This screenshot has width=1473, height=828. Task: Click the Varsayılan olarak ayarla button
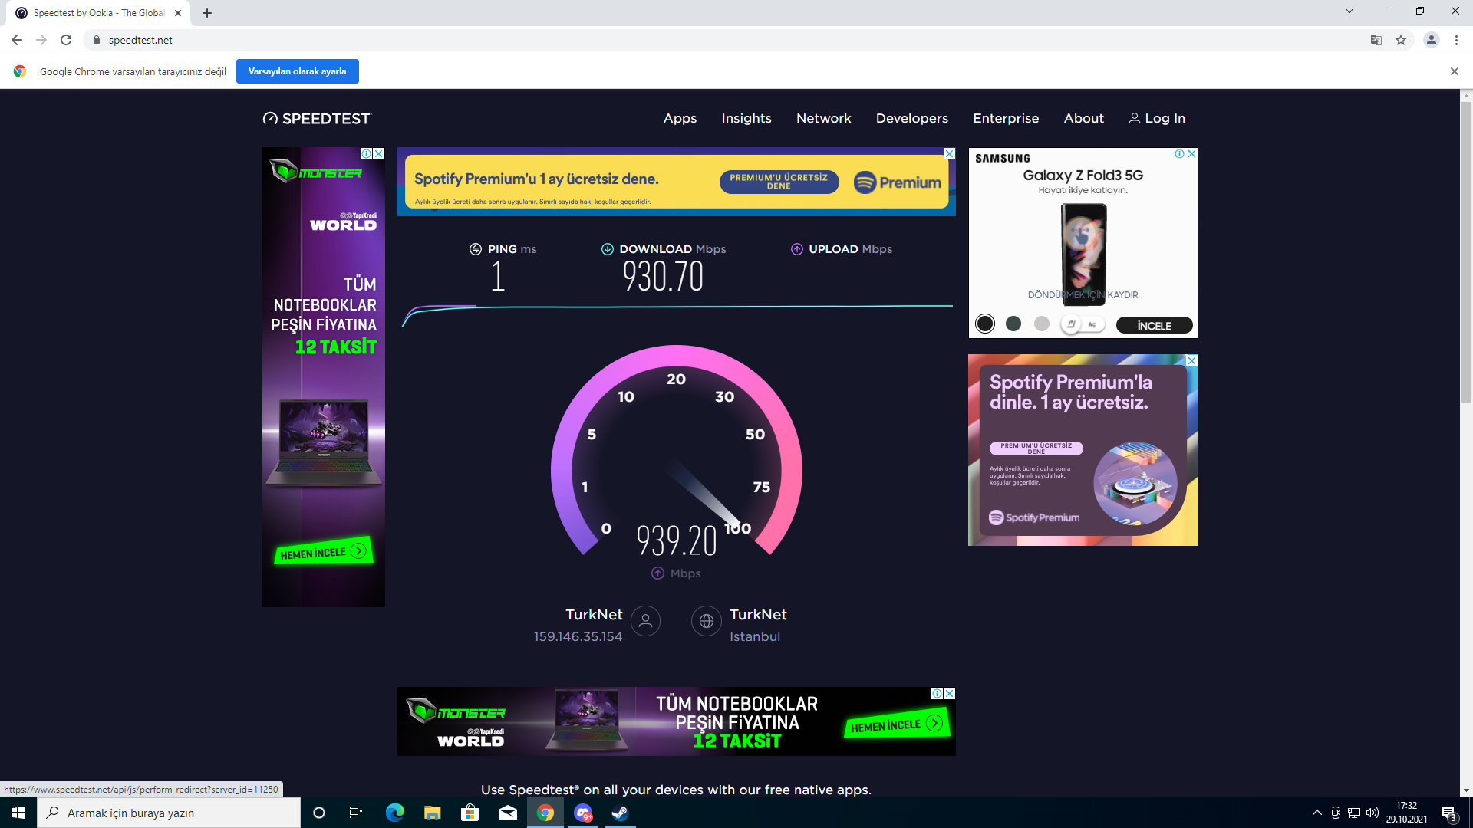click(x=297, y=71)
